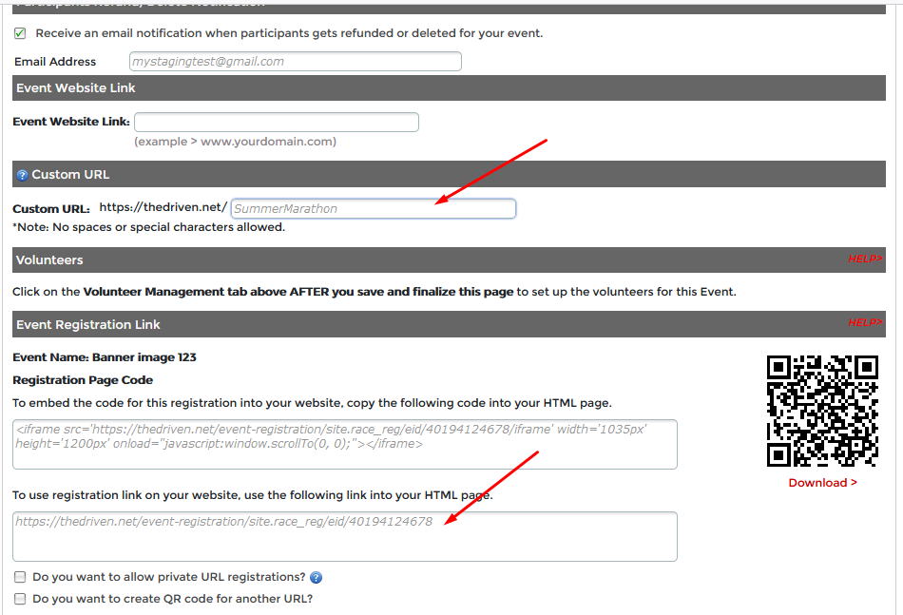Click the Event Registration Link header bar
This screenshot has height=615, width=903.
click(449, 325)
